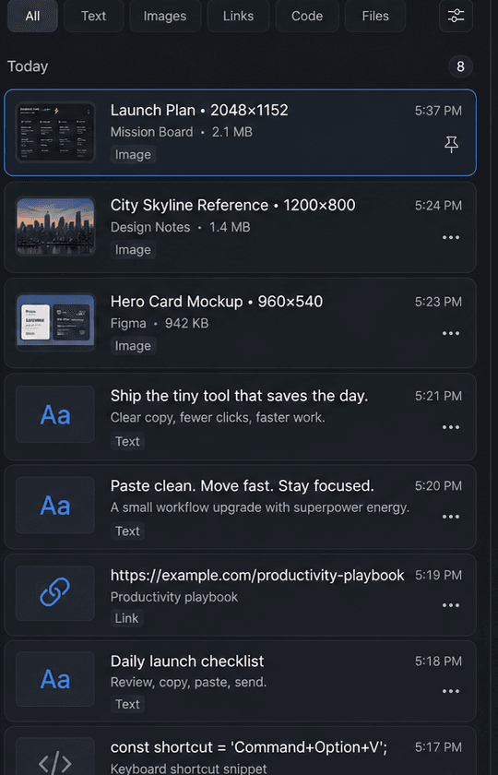The height and width of the screenshot is (775, 498).
Task: Select the Daily launch checklist title
Action: 187,662
